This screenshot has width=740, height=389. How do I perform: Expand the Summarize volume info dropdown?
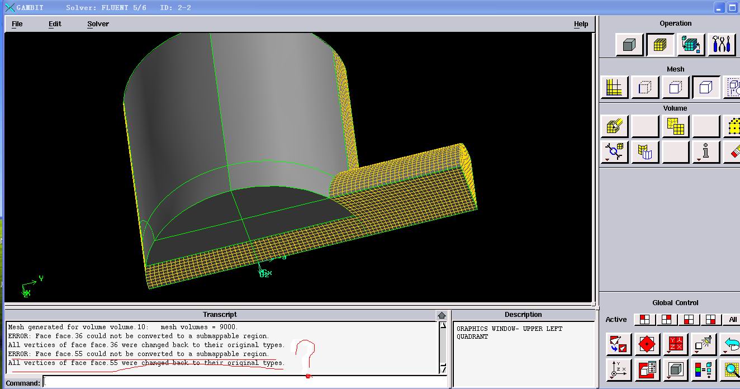pos(705,151)
